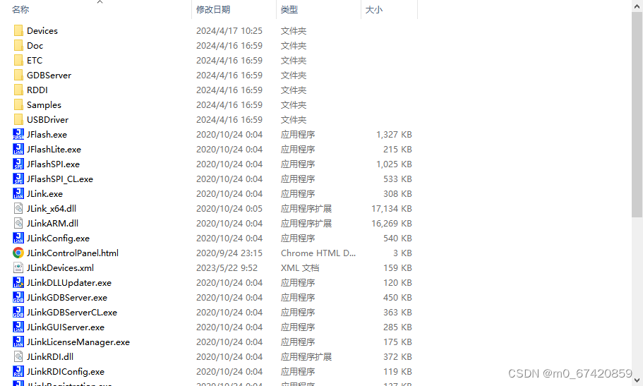643x386 pixels.
Task: Click the size value 159 KB
Action: coord(397,268)
